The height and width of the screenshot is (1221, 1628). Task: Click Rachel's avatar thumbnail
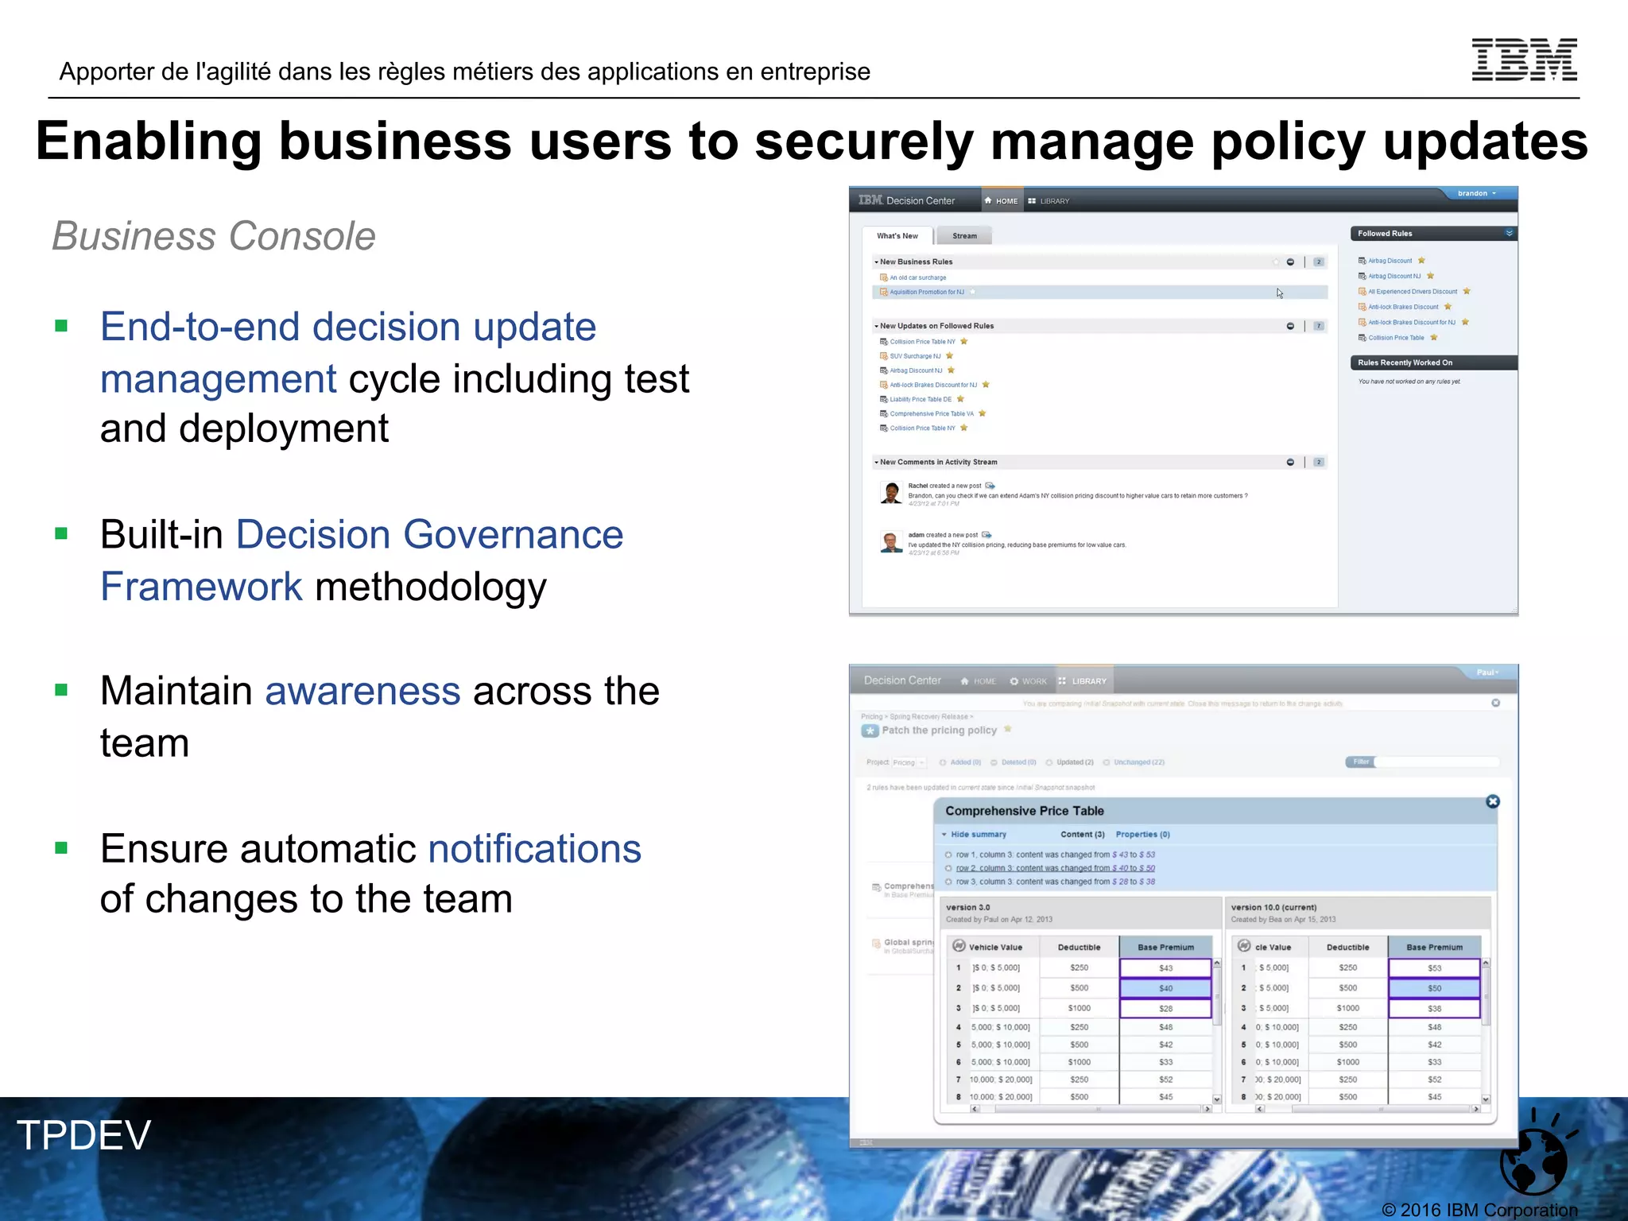click(x=891, y=493)
